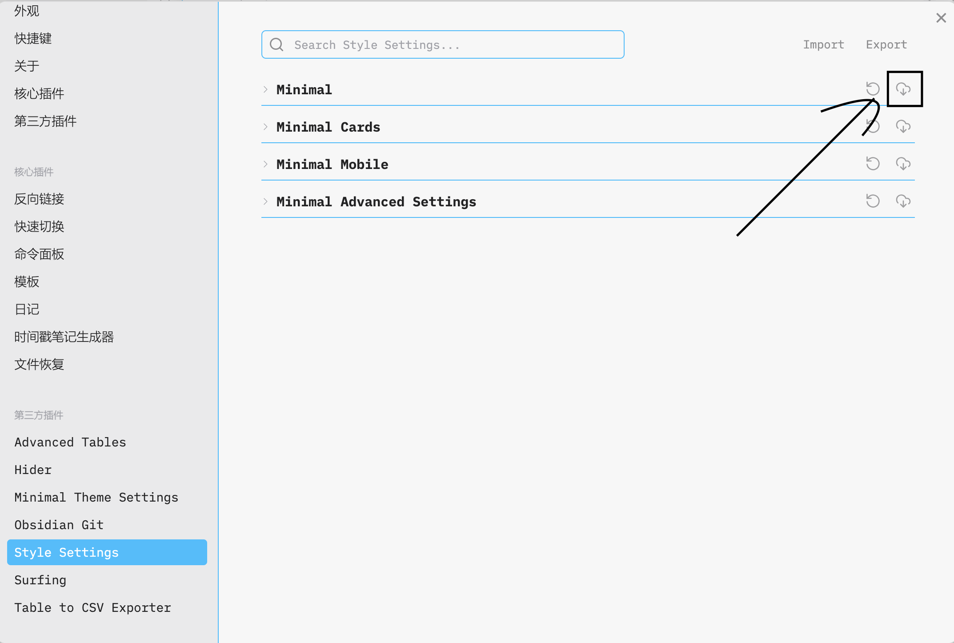
Task: Click the export cloud icon for Minimal Cards
Action: pyautogui.click(x=903, y=127)
